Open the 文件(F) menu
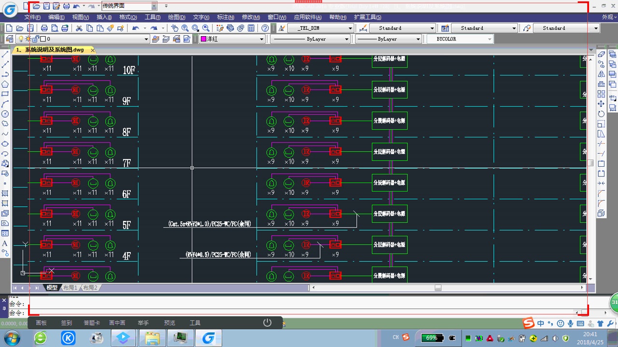 pos(32,17)
